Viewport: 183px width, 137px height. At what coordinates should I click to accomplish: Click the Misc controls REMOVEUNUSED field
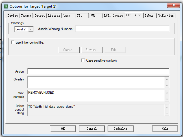(96, 96)
